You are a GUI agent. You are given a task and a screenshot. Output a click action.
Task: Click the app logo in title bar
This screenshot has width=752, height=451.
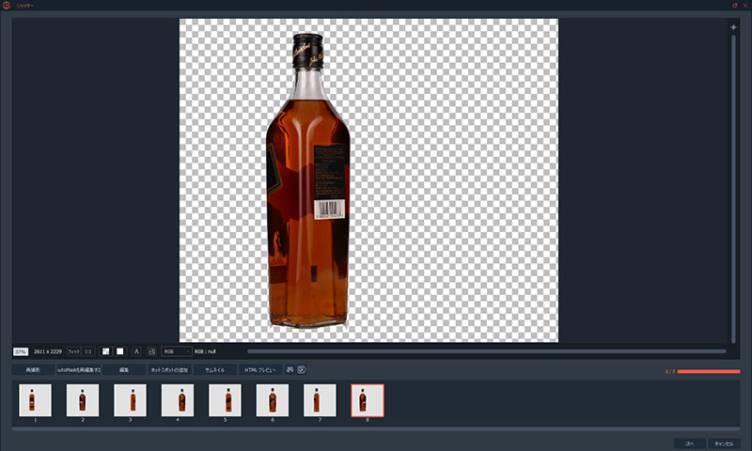tap(7, 6)
